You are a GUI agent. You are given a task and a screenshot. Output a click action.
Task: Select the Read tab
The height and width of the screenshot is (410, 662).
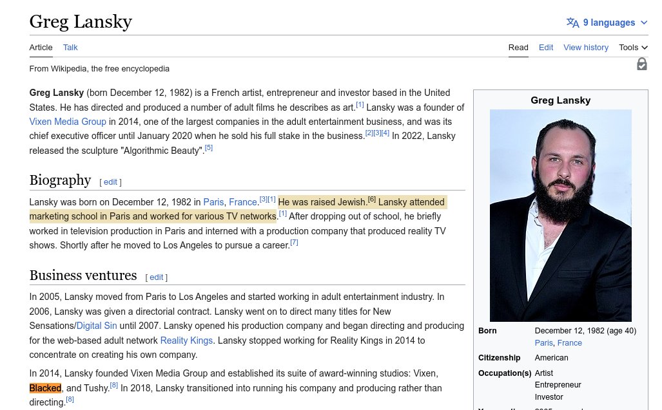click(x=518, y=47)
